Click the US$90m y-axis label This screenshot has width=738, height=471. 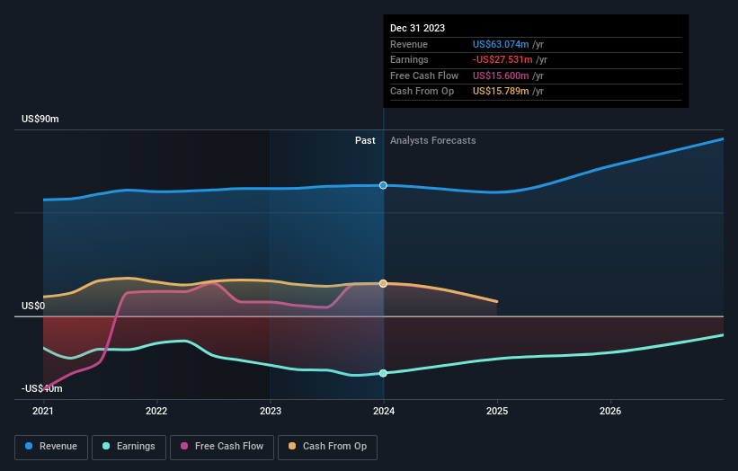coord(40,119)
